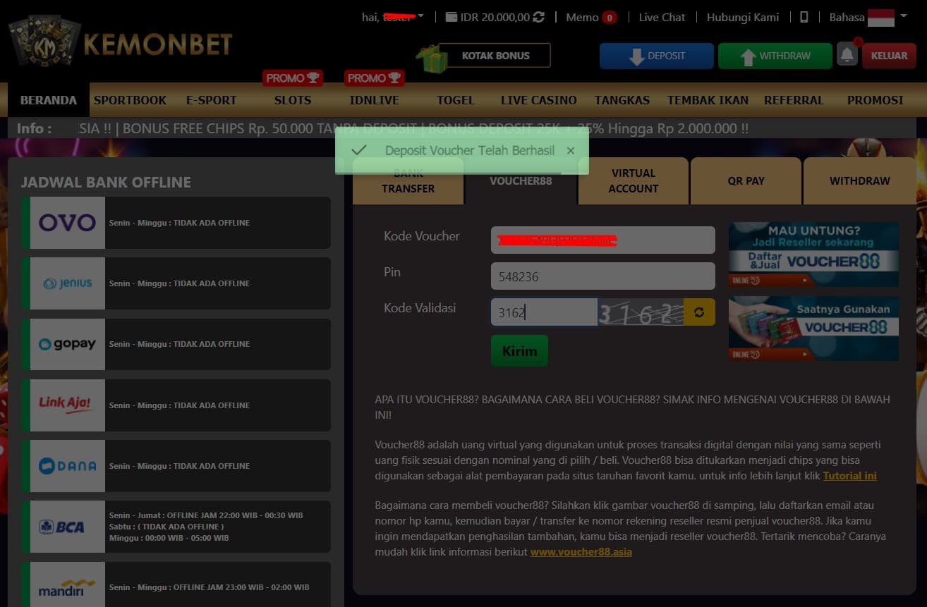Image resolution: width=927 pixels, height=607 pixels.
Task: Submit voucher with Kirim button
Action: click(x=519, y=351)
